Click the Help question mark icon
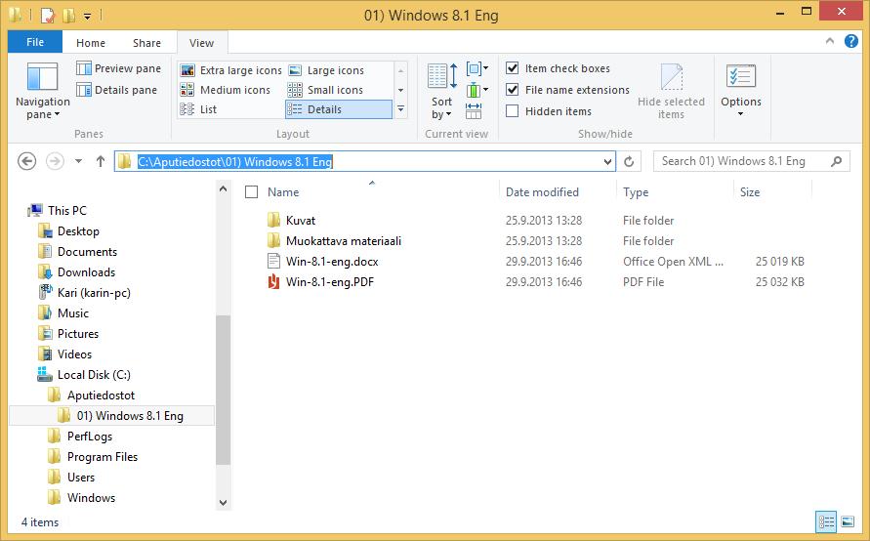870x541 pixels. (851, 41)
